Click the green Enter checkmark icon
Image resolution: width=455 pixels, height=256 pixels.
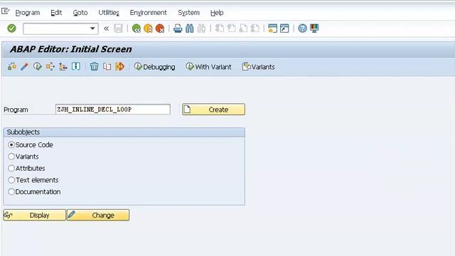pos(11,28)
